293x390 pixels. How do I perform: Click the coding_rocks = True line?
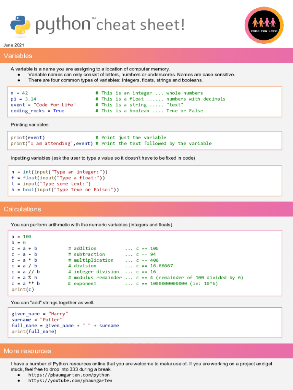[38, 111]
